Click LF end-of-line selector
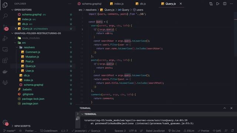237x133 pixels. (x=141, y=131)
